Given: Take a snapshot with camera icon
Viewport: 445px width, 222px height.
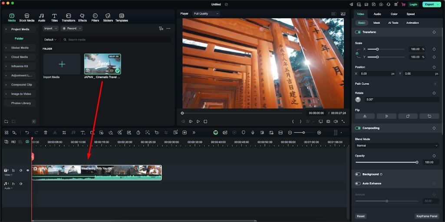Looking at the screenshot, I should click(x=328, y=121).
